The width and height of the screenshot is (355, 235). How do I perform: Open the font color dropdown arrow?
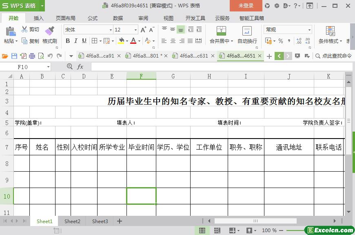click(139, 41)
